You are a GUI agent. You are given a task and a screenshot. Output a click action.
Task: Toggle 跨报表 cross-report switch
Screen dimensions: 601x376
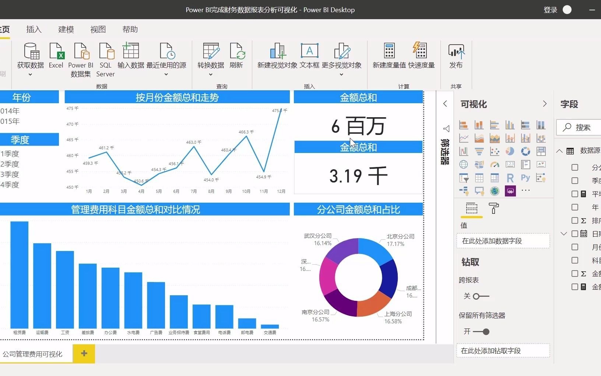pos(481,296)
